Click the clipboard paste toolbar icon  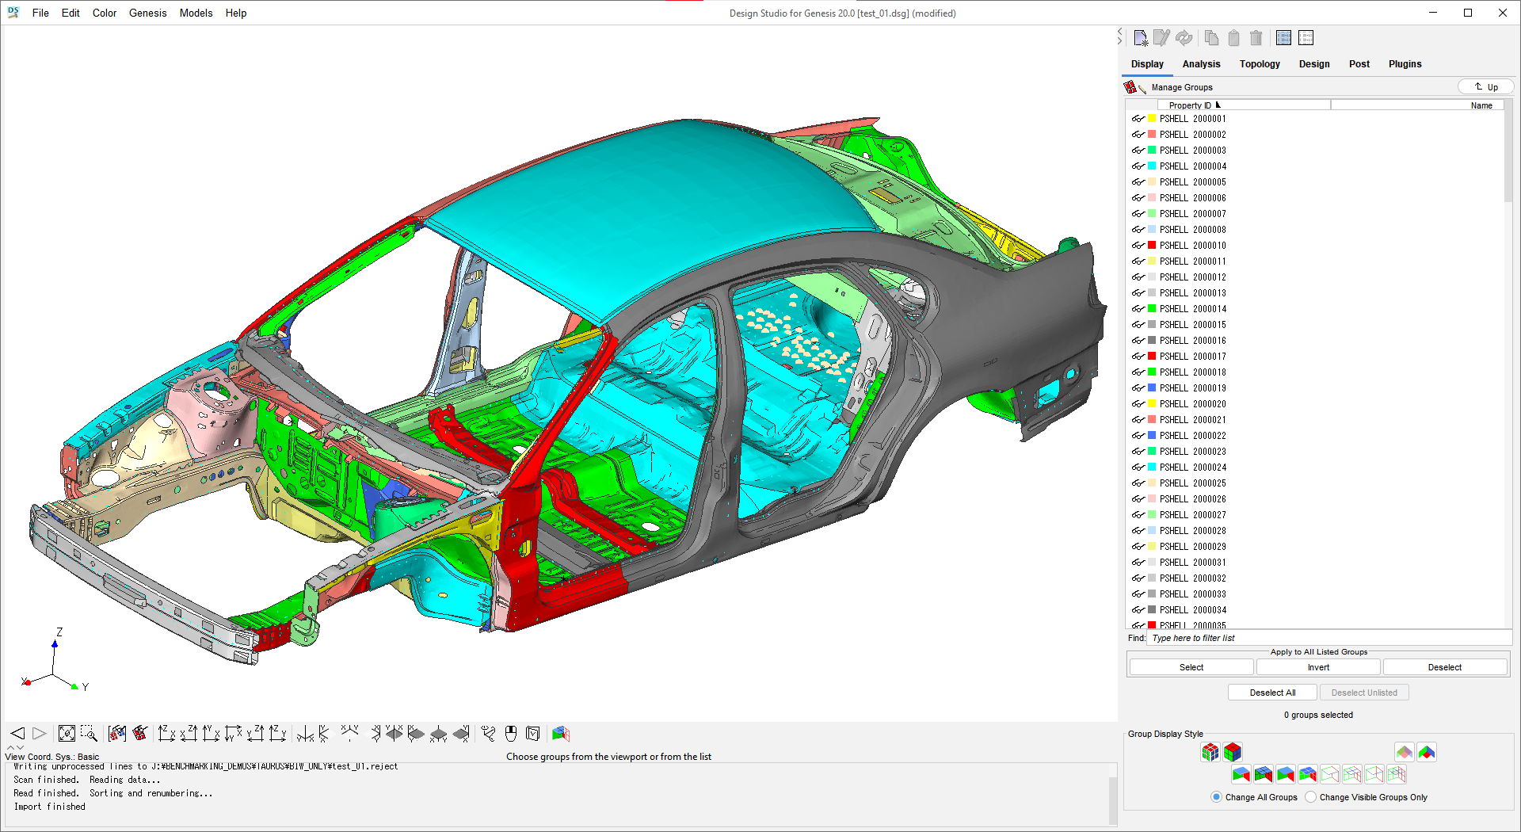pos(1233,38)
